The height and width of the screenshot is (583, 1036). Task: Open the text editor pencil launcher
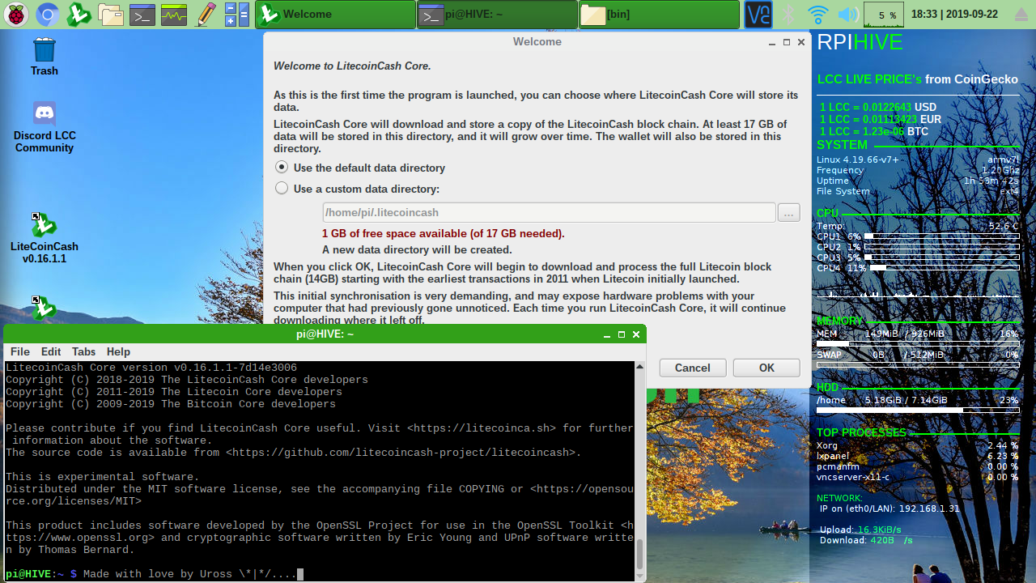[x=206, y=14]
